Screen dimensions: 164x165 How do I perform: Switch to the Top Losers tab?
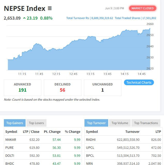[36, 123]
